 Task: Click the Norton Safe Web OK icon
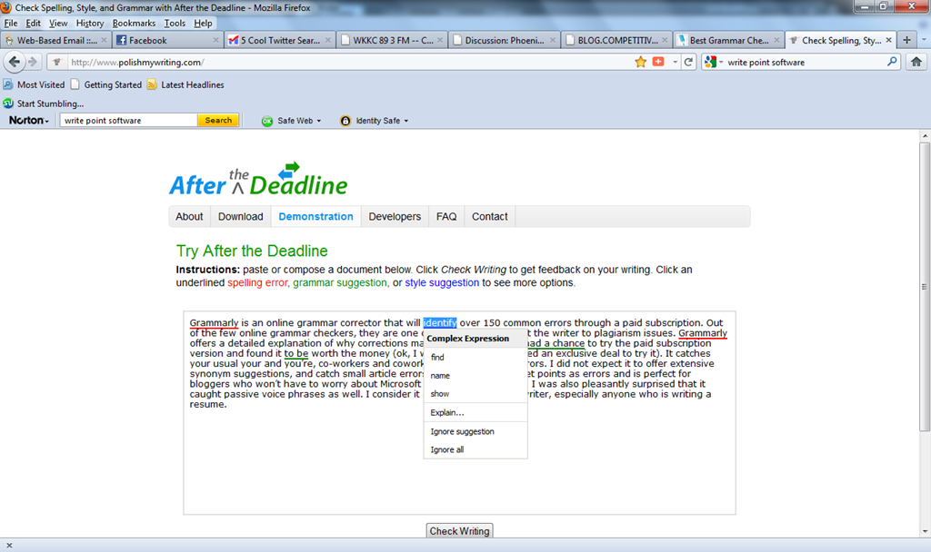coord(267,121)
